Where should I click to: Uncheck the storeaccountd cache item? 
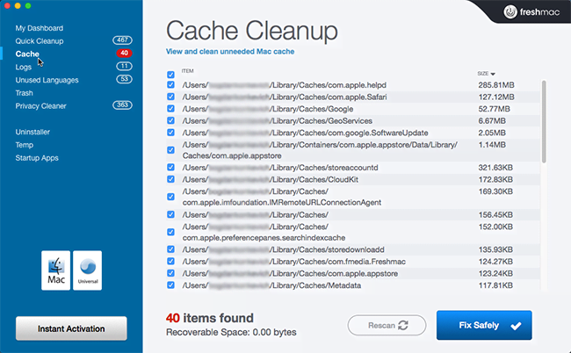click(170, 168)
